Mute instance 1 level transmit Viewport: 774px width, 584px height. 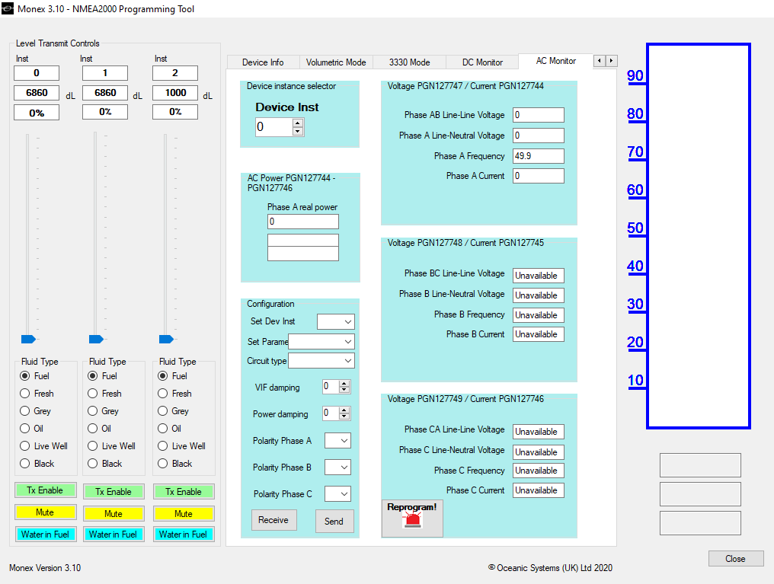pyautogui.click(x=114, y=513)
